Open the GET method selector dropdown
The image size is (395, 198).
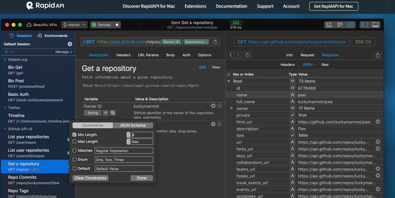click(89, 42)
